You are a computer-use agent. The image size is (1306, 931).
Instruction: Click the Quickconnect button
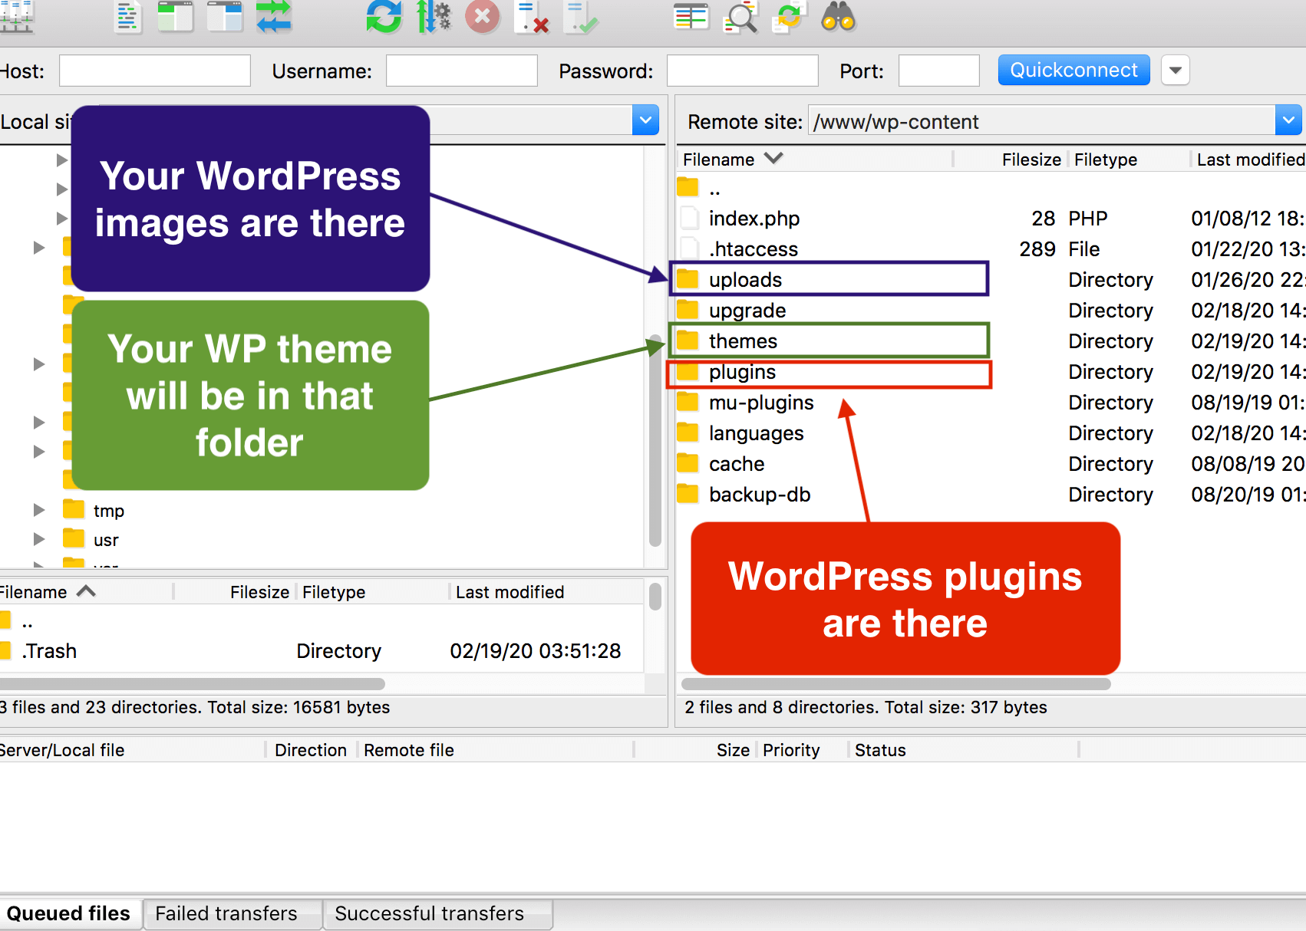pos(1073,71)
